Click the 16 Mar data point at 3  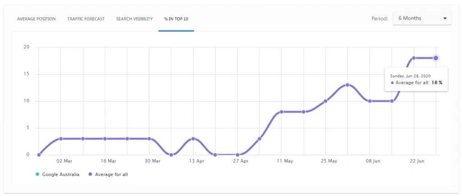(x=105, y=138)
